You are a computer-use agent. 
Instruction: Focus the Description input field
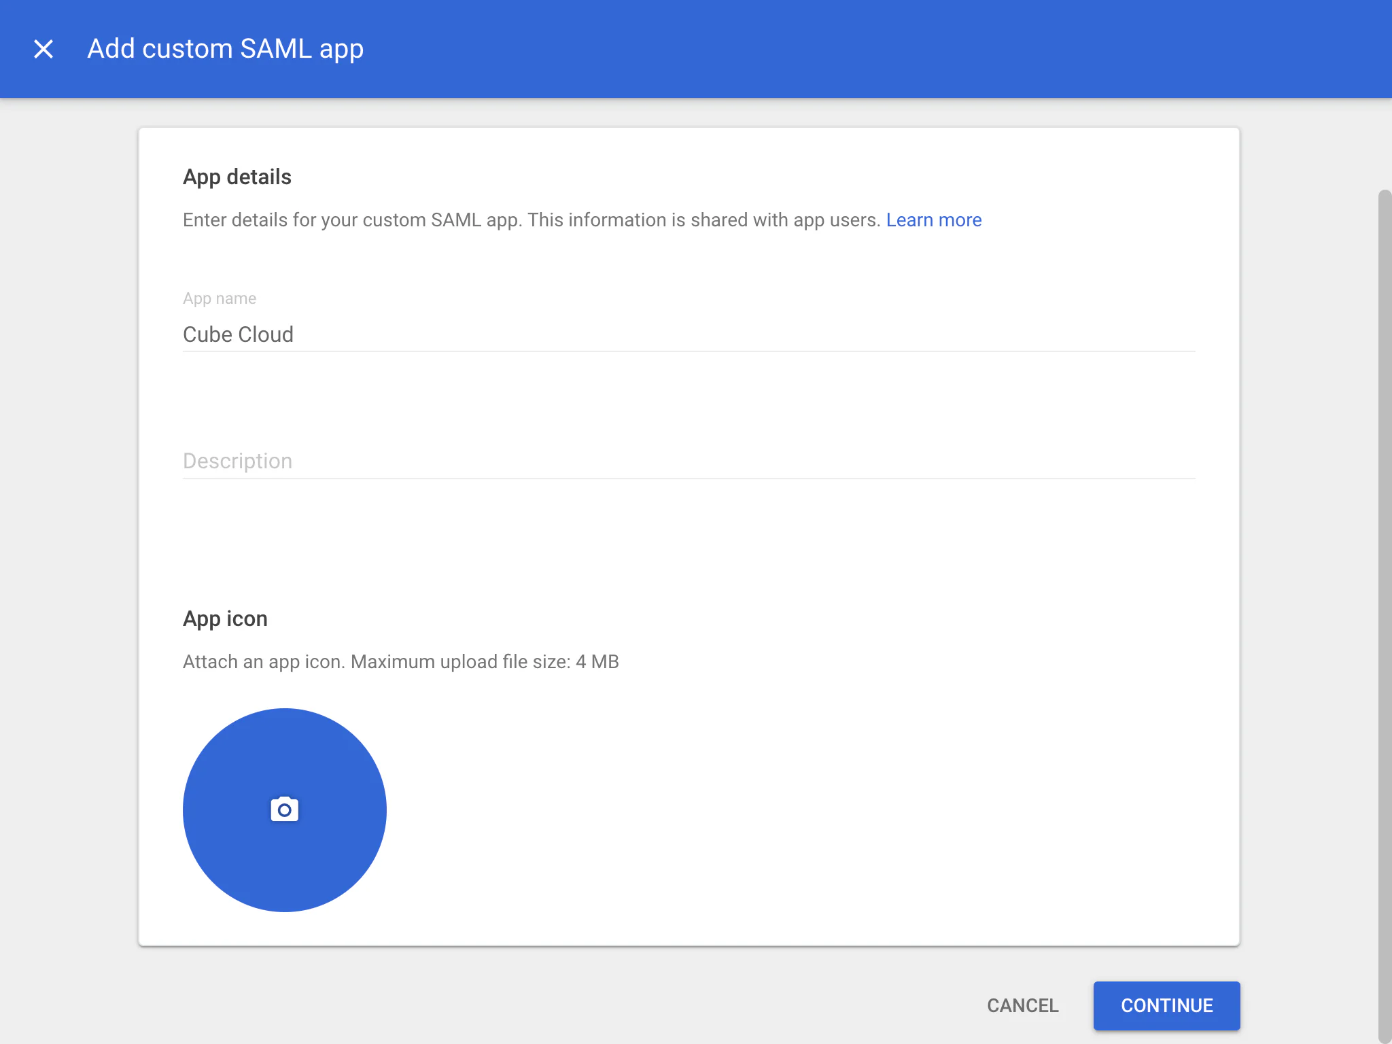688,461
